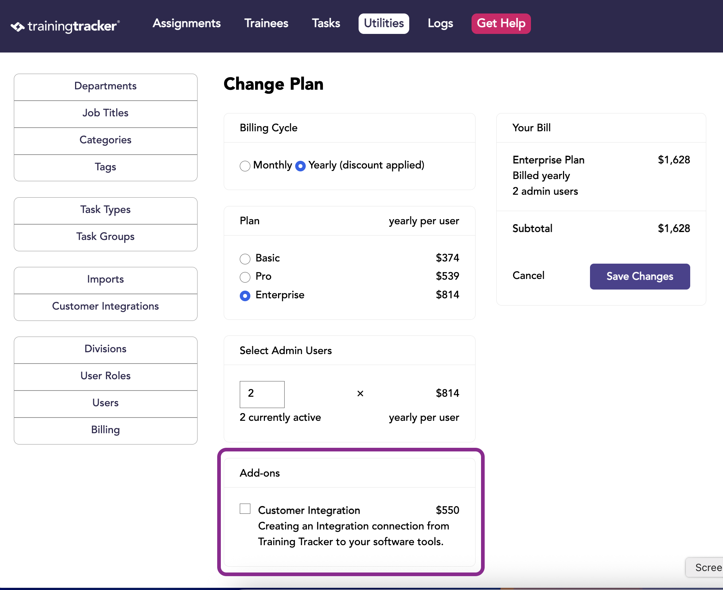Open the Tags page
Image resolution: width=723 pixels, height=590 pixels.
106,167
